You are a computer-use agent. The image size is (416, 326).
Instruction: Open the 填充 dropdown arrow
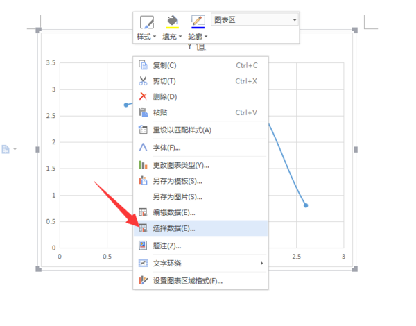point(180,36)
